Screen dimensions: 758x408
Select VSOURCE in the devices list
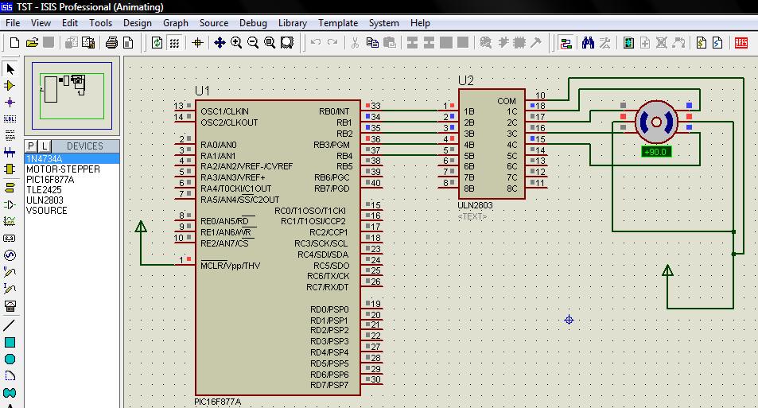[x=72, y=211]
